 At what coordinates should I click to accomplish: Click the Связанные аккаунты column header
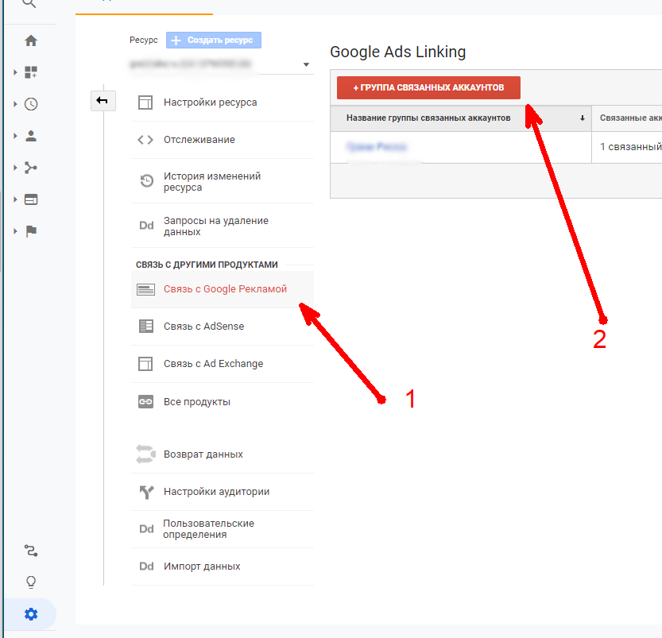tap(627, 118)
